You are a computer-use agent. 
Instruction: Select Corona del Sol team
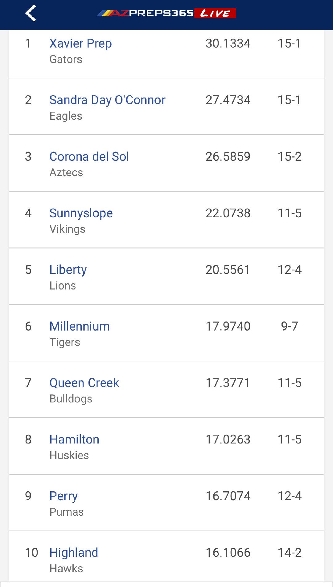[89, 156]
